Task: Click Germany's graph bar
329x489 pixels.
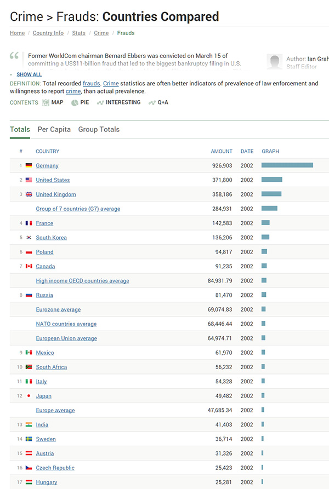Action: click(x=287, y=165)
